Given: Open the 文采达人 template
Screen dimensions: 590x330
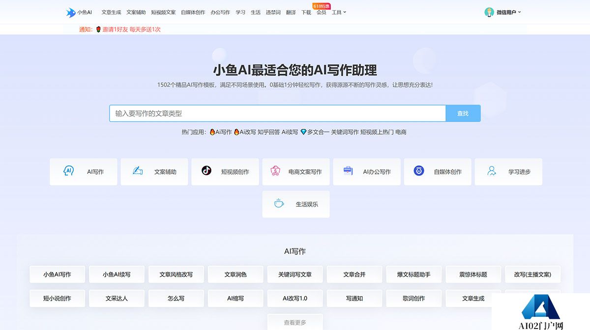Looking at the screenshot, I should (x=117, y=298).
